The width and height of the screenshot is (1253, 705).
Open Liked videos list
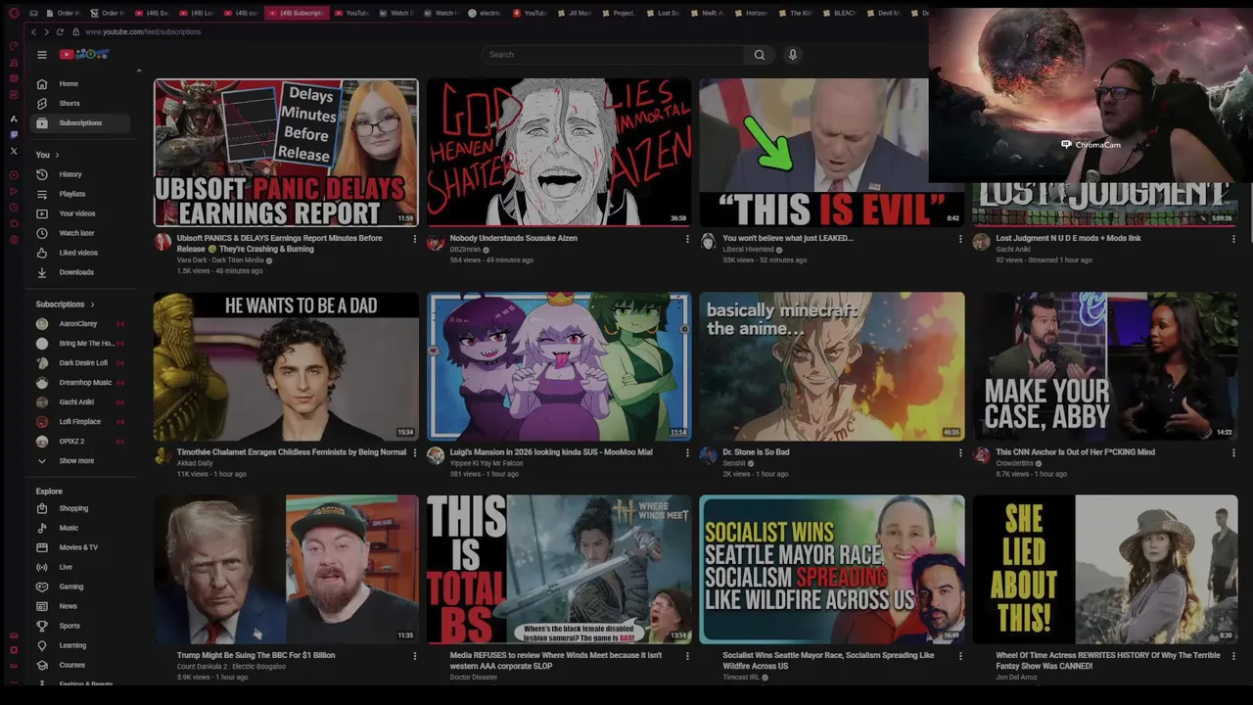coord(81,253)
